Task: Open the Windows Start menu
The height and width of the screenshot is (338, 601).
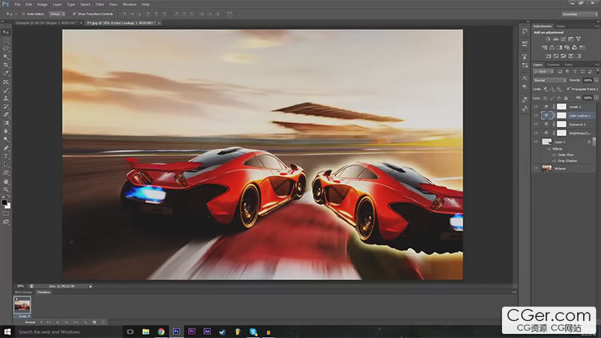Action: pos(7,331)
